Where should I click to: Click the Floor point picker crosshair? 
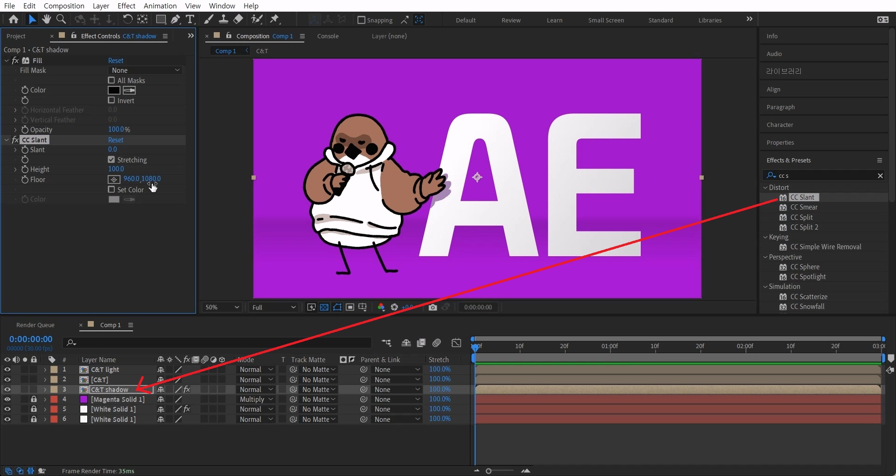pyautogui.click(x=114, y=180)
